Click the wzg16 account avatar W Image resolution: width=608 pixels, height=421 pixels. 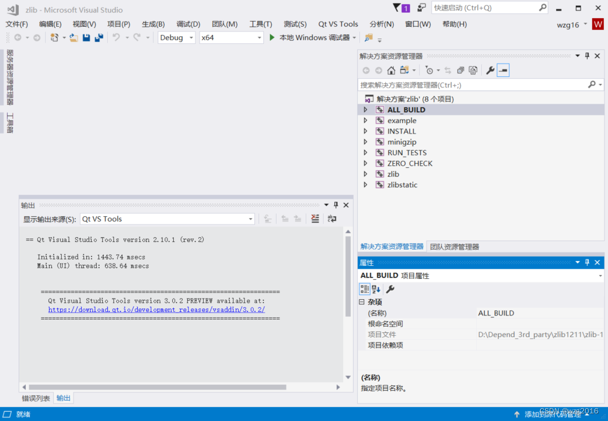click(x=597, y=24)
